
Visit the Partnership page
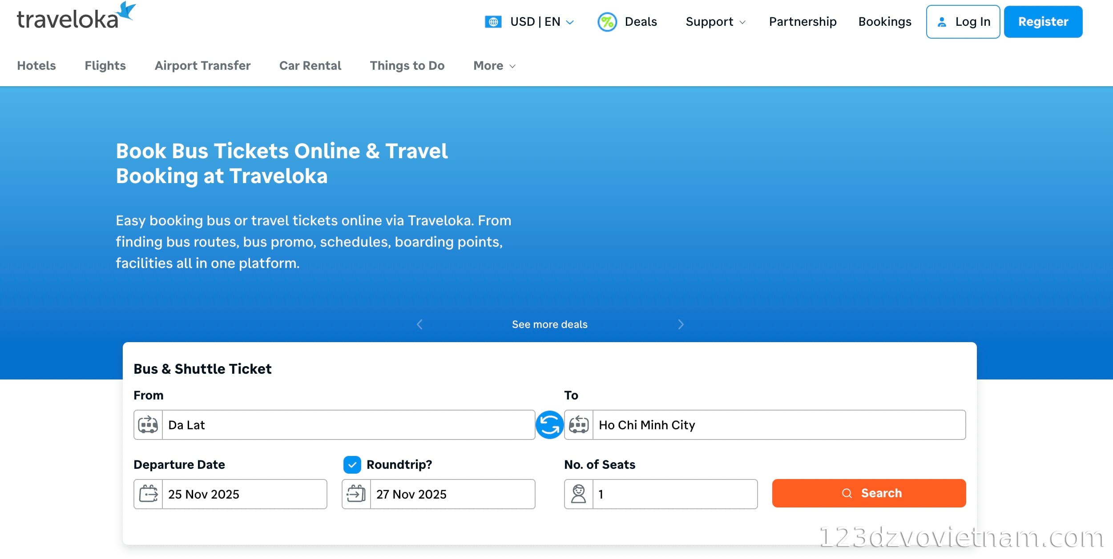[802, 22]
